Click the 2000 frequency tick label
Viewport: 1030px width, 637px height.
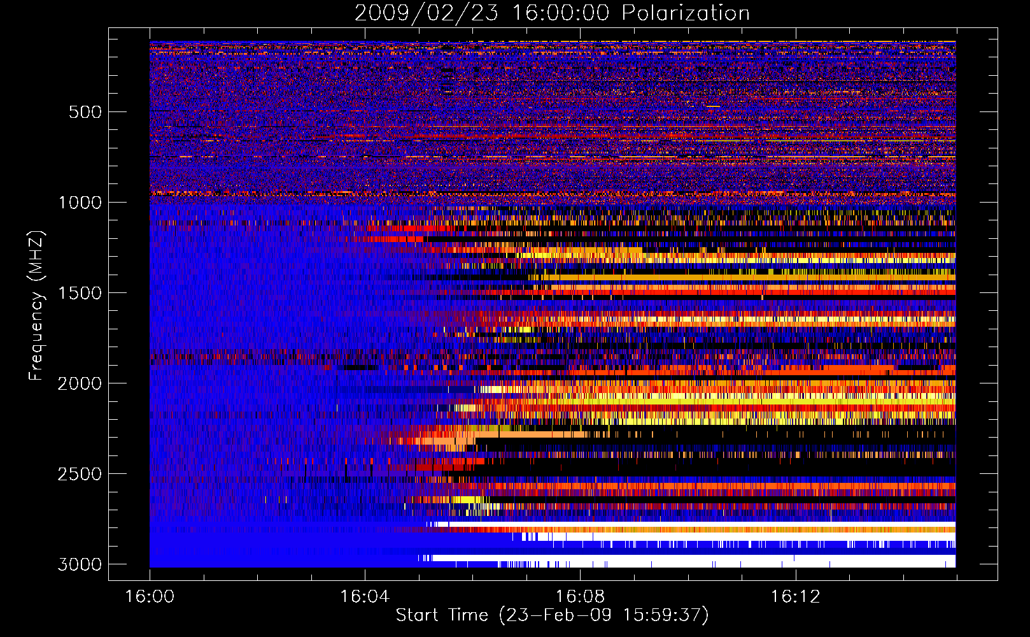pos(80,383)
